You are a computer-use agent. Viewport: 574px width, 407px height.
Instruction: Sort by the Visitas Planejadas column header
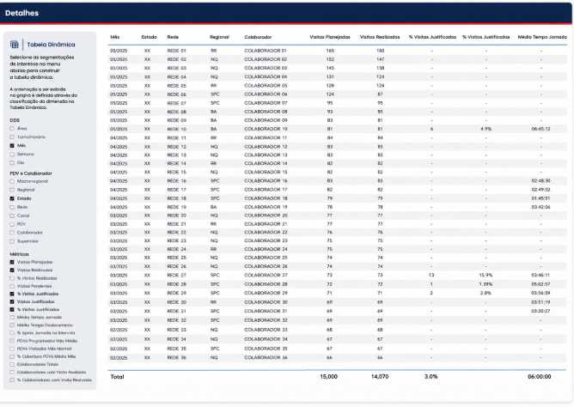tap(329, 37)
